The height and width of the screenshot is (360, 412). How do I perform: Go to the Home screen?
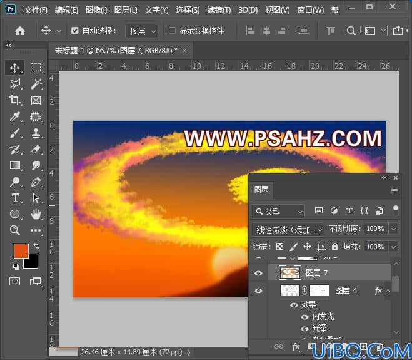[x=20, y=31]
